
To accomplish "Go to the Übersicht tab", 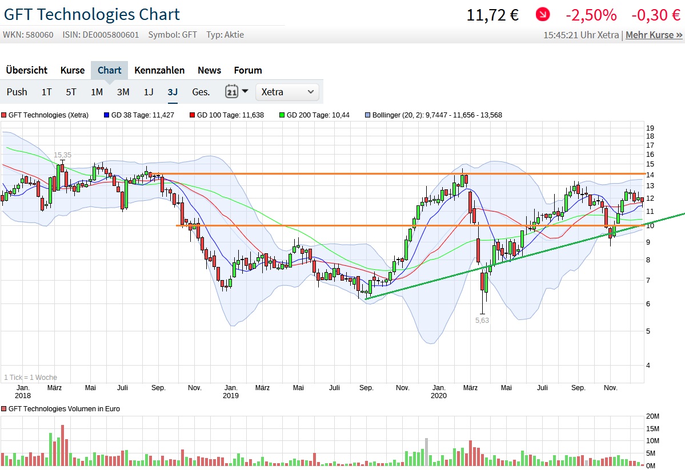I will click(x=27, y=70).
